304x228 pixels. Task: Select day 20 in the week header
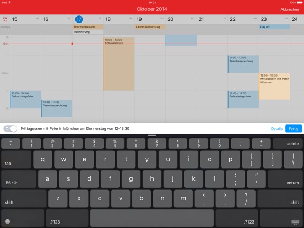(x=170, y=19)
